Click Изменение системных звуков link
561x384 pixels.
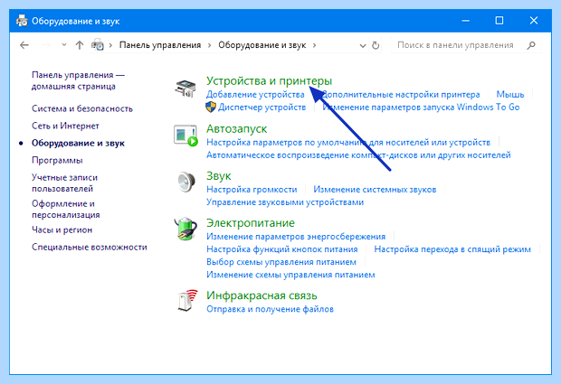375,190
